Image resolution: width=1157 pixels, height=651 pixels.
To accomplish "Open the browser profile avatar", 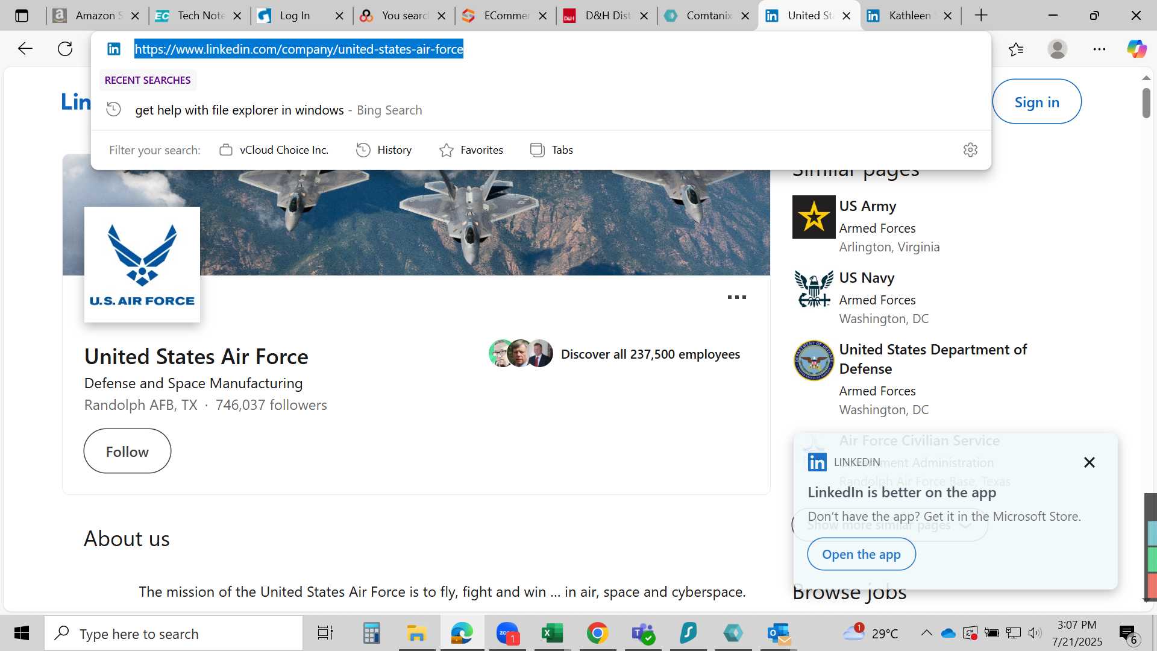I will coord(1058,49).
